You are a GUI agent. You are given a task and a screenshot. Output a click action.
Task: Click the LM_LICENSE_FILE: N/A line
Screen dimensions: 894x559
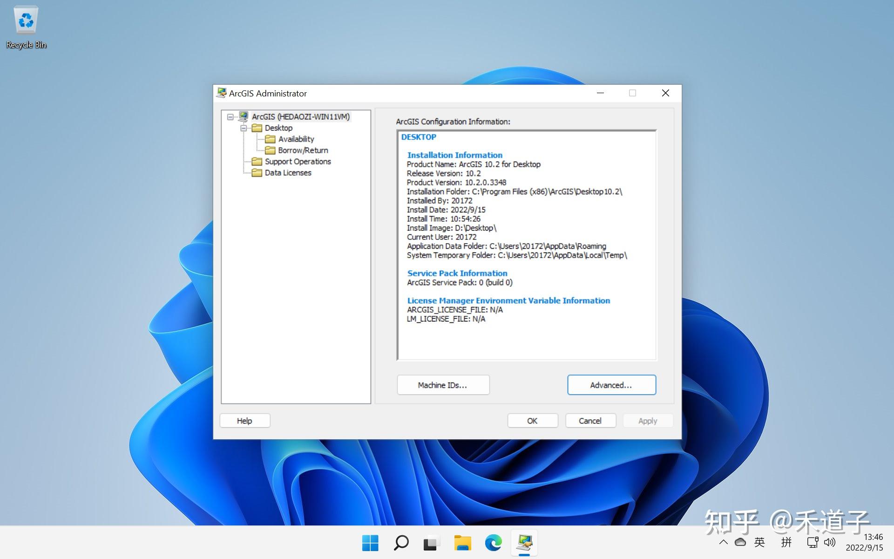(x=446, y=319)
